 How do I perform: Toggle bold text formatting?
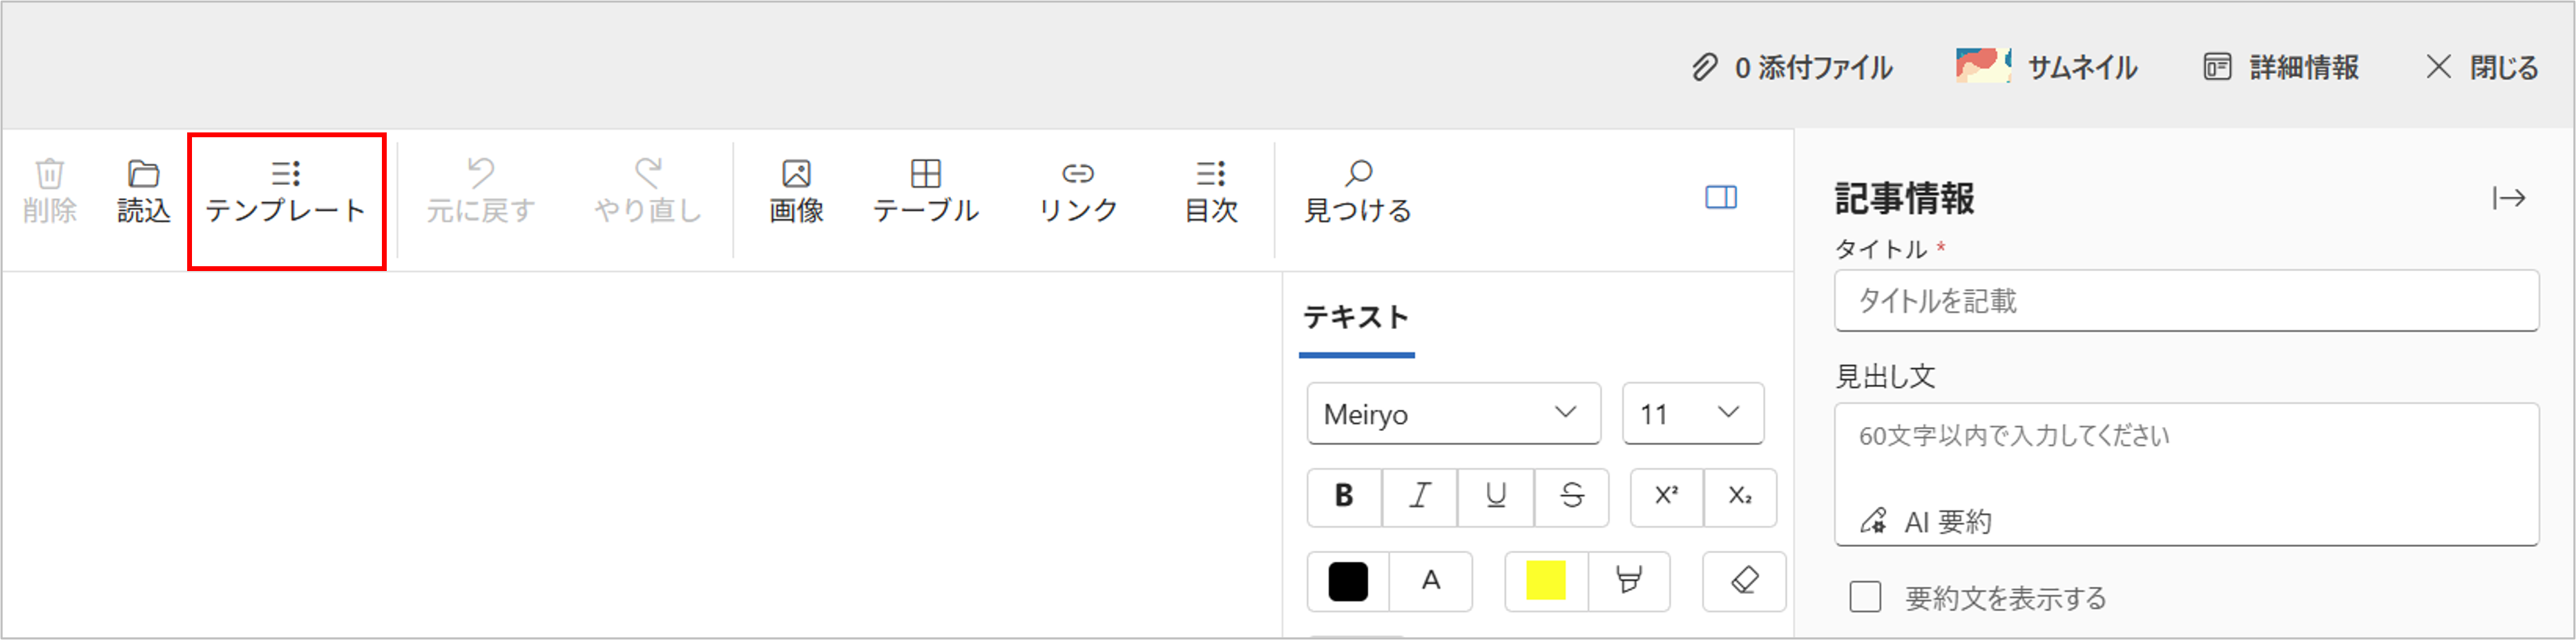(1344, 497)
